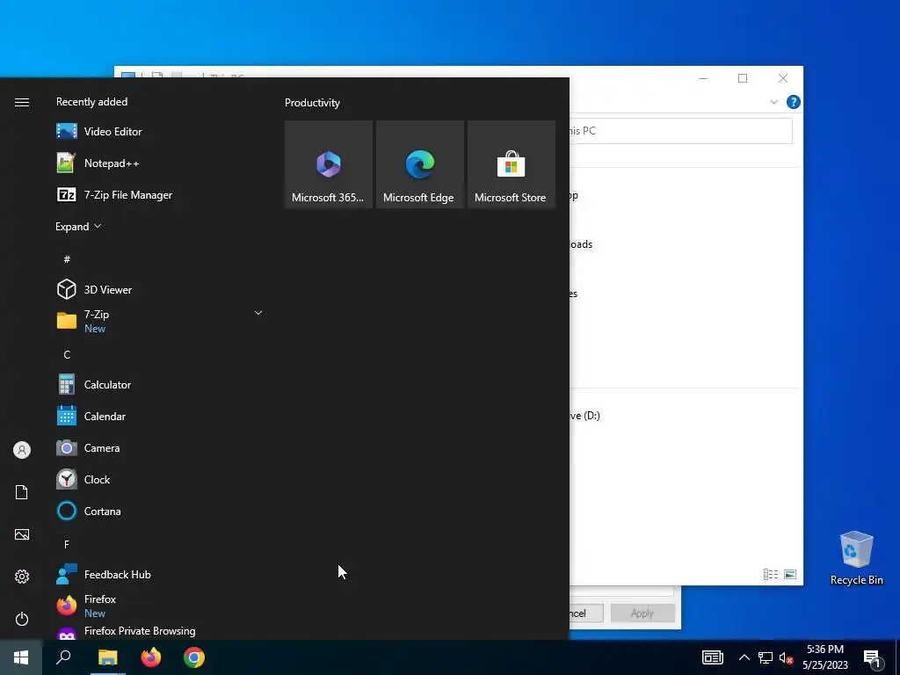Open network status tray icon

click(x=766, y=657)
